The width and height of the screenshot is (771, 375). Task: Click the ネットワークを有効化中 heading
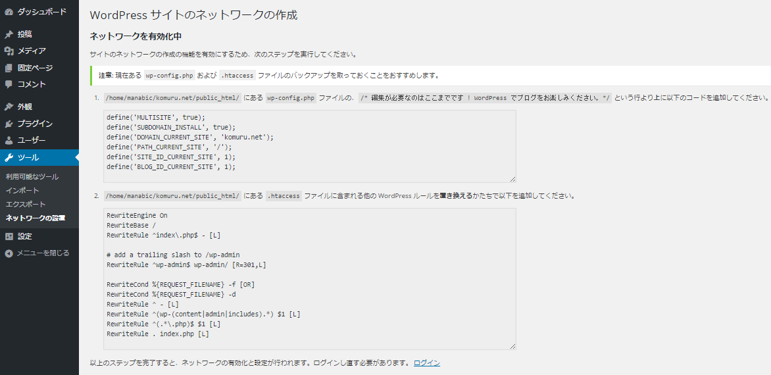click(136, 36)
